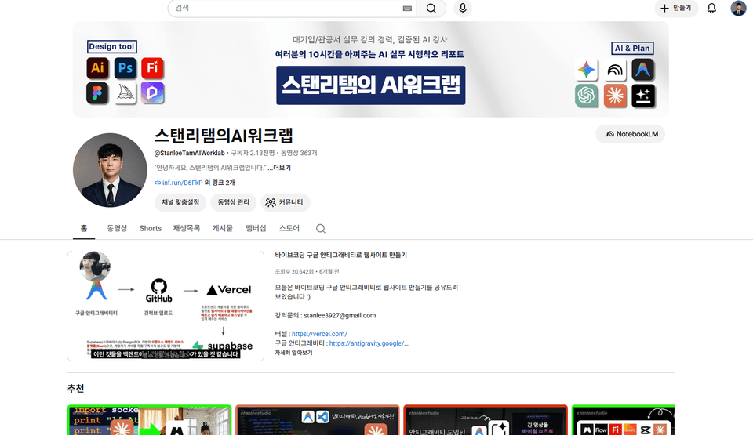Open account avatar menu
Screen dimensions: 753x435
(x=738, y=8)
